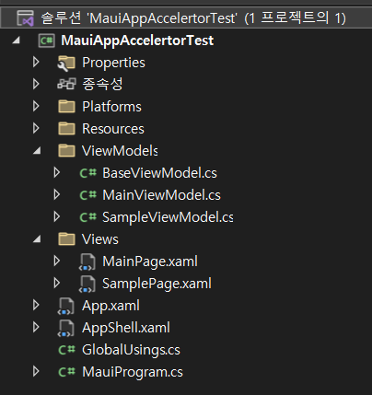Open the App.xaml file
The height and width of the screenshot is (395, 372).
(x=110, y=306)
